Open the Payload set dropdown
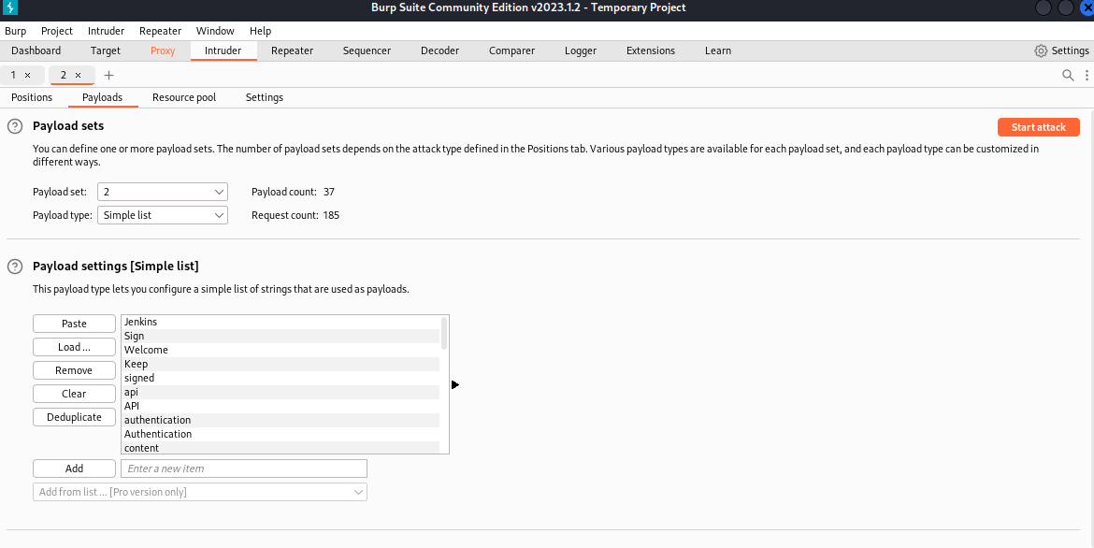 (163, 192)
